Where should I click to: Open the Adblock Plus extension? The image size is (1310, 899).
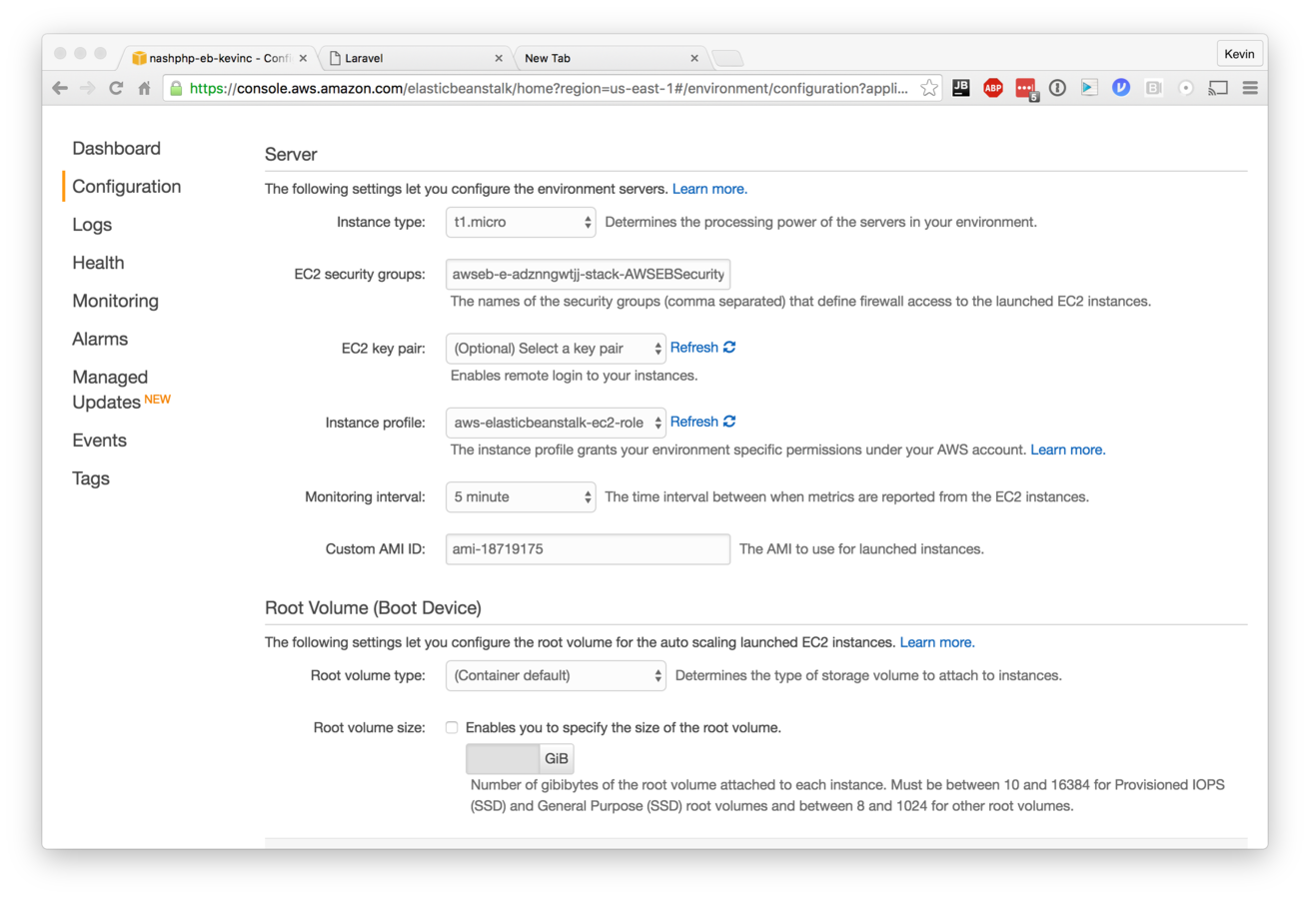(992, 88)
